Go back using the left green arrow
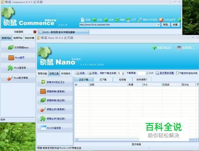 (x=95, y=20)
